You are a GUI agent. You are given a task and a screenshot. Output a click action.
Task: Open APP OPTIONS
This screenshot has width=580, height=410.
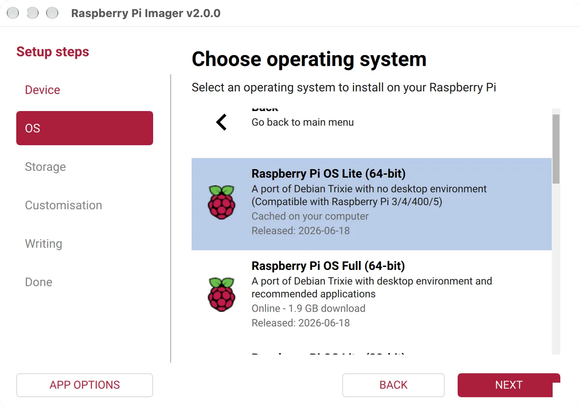(85, 385)
